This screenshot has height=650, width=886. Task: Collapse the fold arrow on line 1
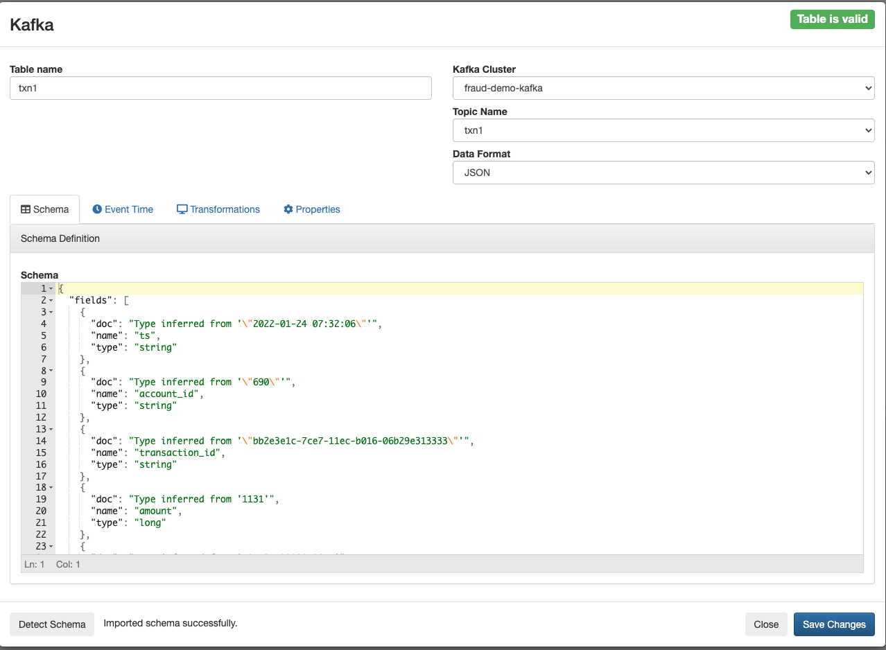coord(51,288)
